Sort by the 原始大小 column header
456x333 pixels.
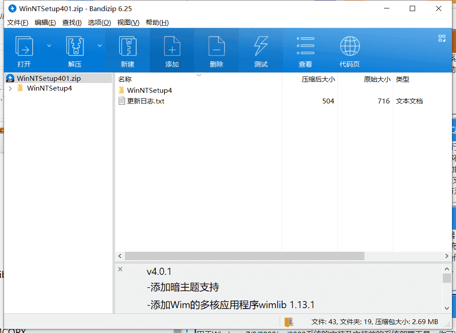[x=377, y=79]
